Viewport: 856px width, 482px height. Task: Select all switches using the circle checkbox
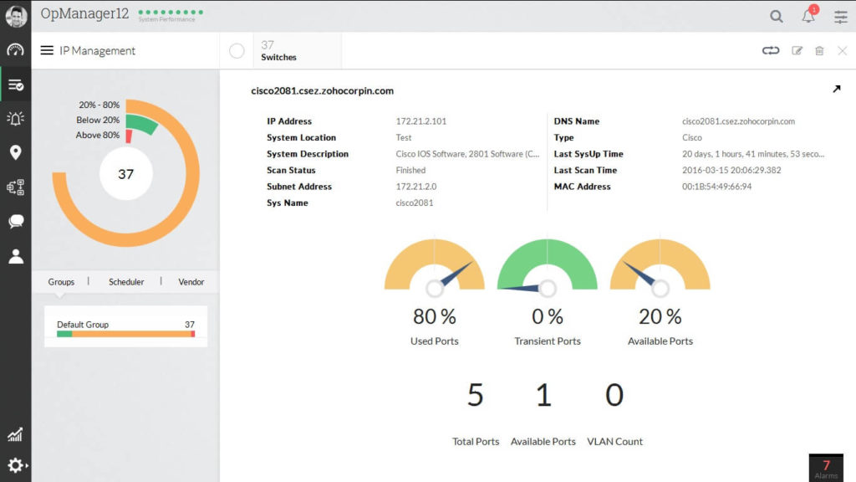coord(237,50)
